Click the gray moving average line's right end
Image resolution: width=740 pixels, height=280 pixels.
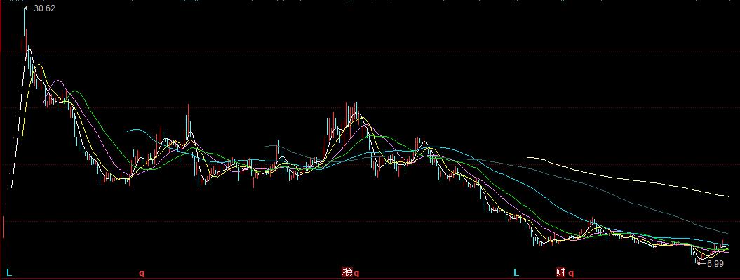(727, 233)
